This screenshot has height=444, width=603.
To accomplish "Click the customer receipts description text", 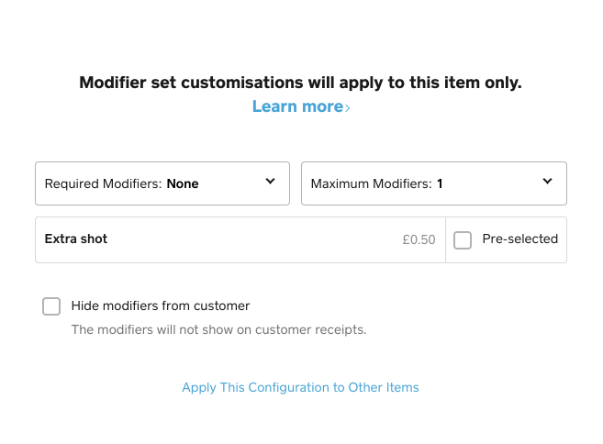I will point(218,329).
